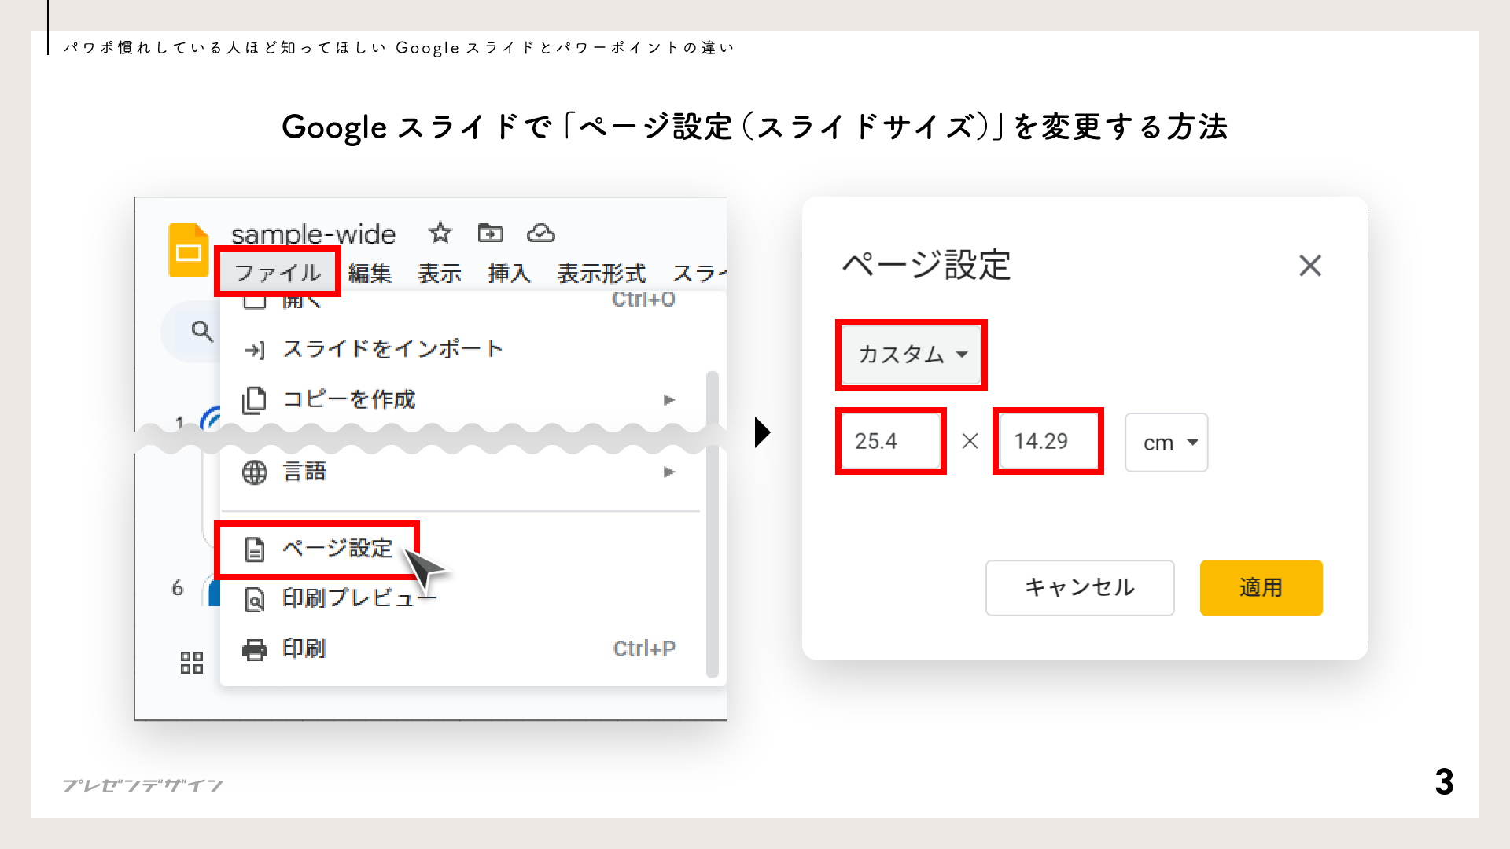1510x849 pixels.
Task: Click the sample-wide document title
Action: (314, 234)
